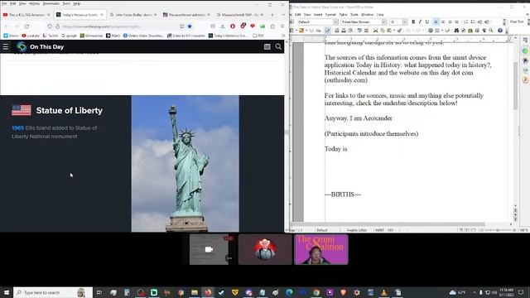Open OpenOffice Help question mark icon
The image size is (530, 298).
(500, 31)
